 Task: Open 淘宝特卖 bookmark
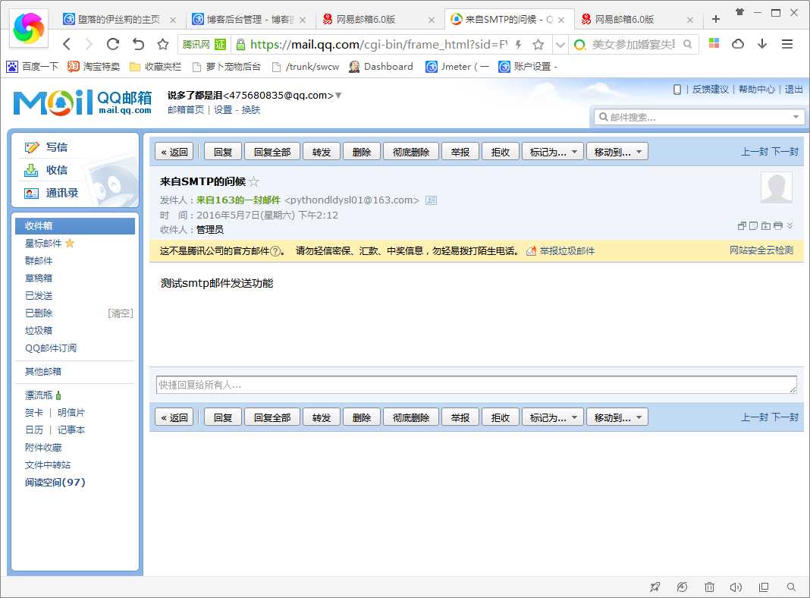click(95, 67)
